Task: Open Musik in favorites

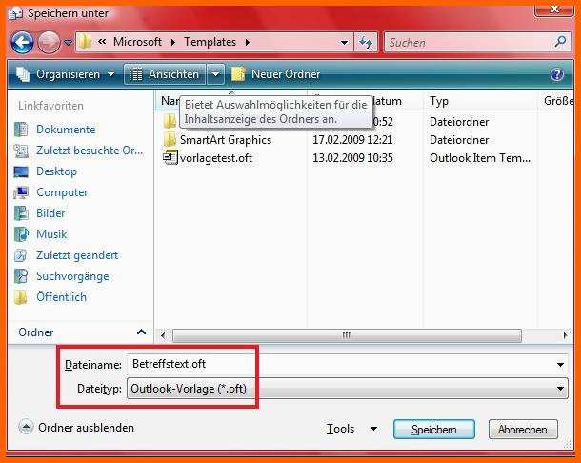Action: click(x=51, y=234)
